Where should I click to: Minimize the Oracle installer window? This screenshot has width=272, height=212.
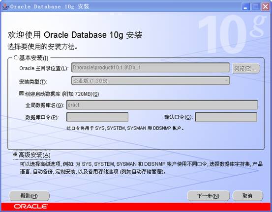(245, 7)
